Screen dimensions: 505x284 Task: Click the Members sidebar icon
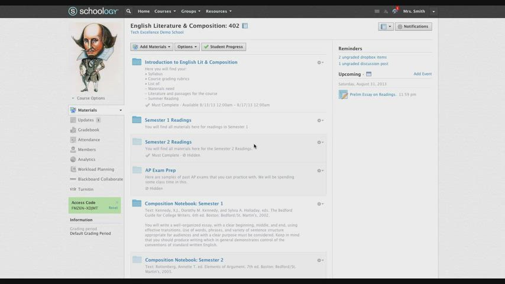coord(73,150)
